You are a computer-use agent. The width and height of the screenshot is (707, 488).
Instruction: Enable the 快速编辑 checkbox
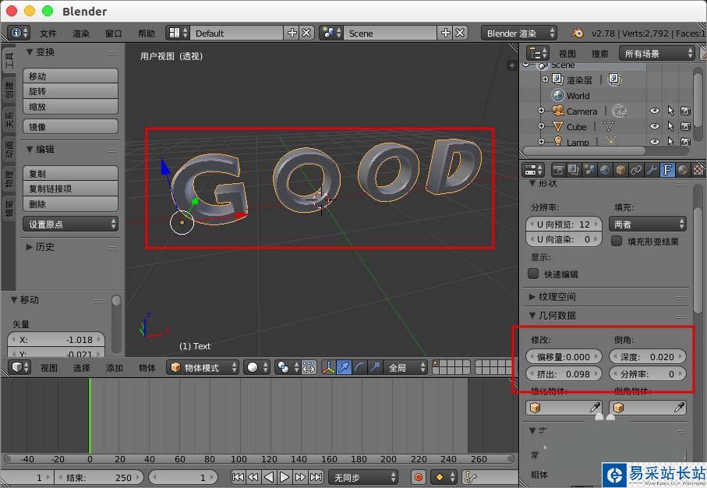click(x=534, y=274)
